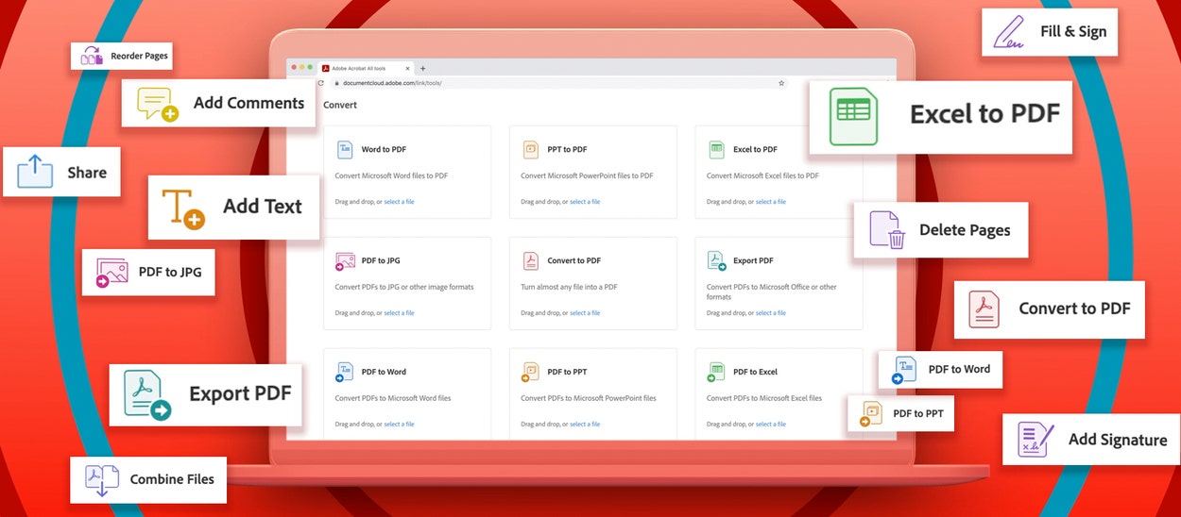This screenshot has width=1181, height=517.
Task: Switch to the Adobe Acrobat All tools tab
Action: 365,69
